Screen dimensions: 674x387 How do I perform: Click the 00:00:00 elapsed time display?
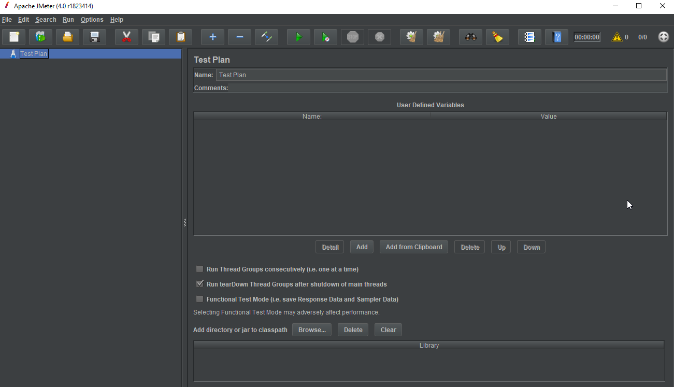587,37
